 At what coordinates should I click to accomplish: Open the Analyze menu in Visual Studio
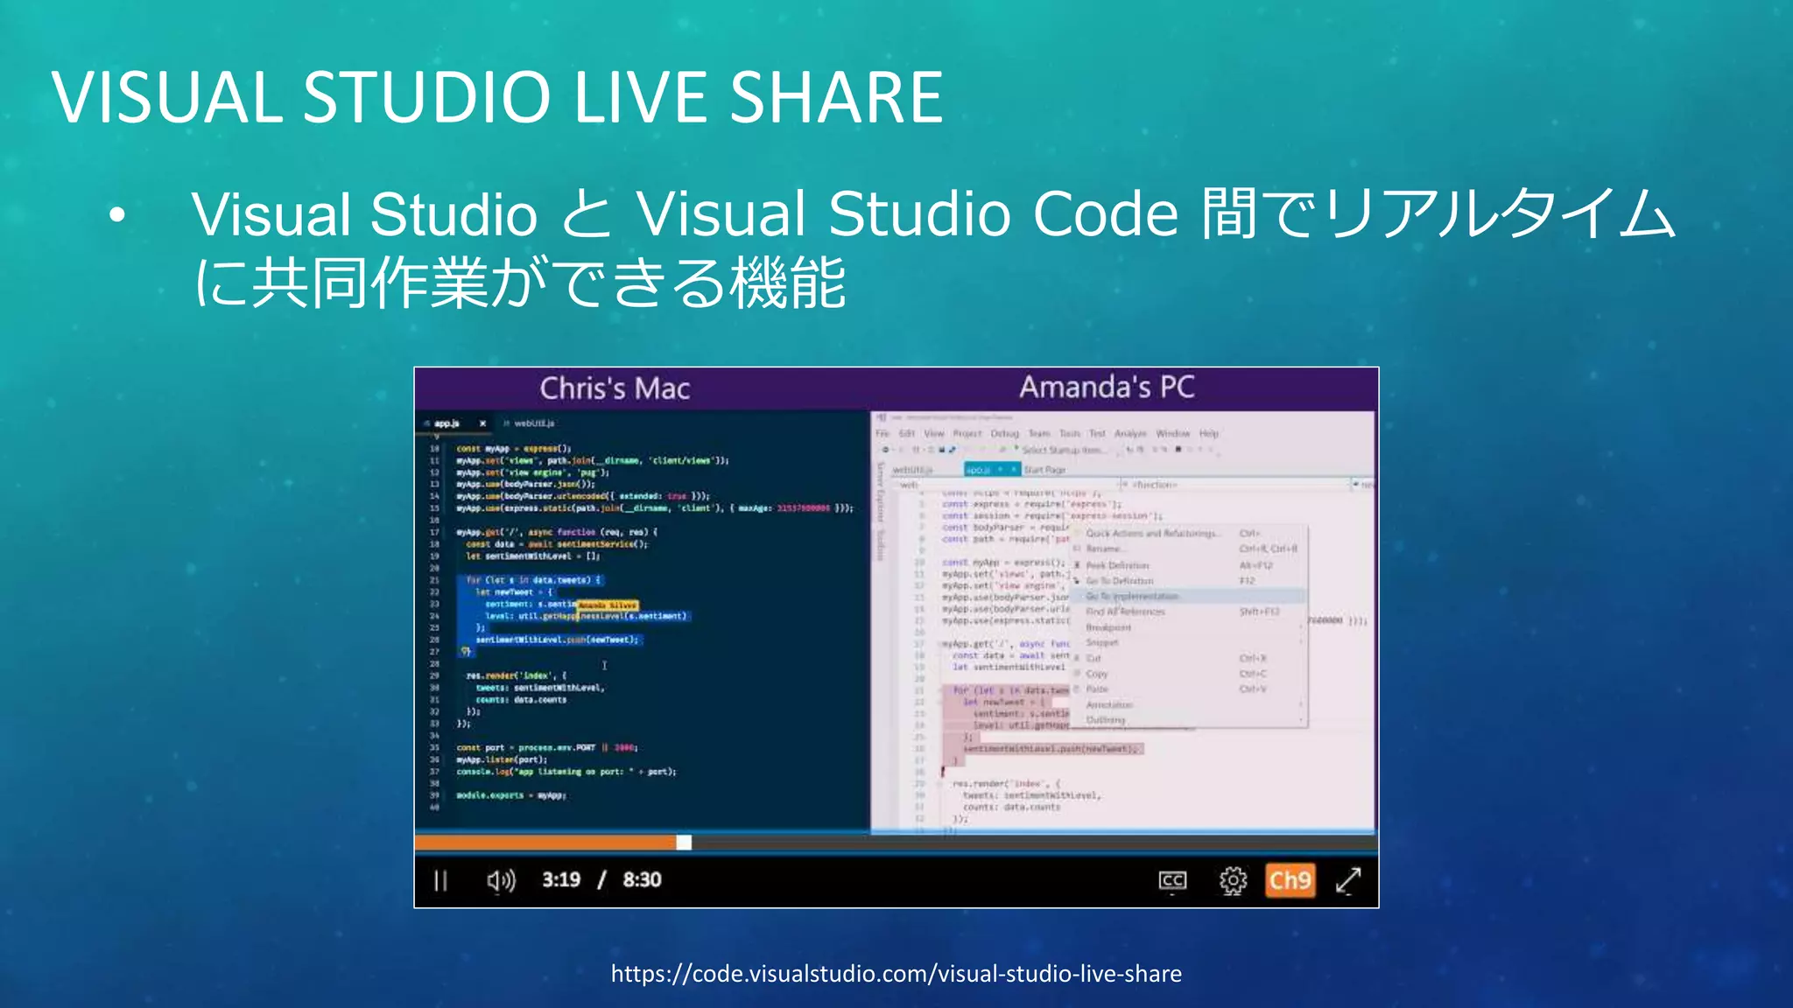pos(1130,433)
